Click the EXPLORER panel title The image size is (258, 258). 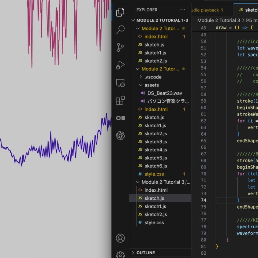click(x=147, y=10)
